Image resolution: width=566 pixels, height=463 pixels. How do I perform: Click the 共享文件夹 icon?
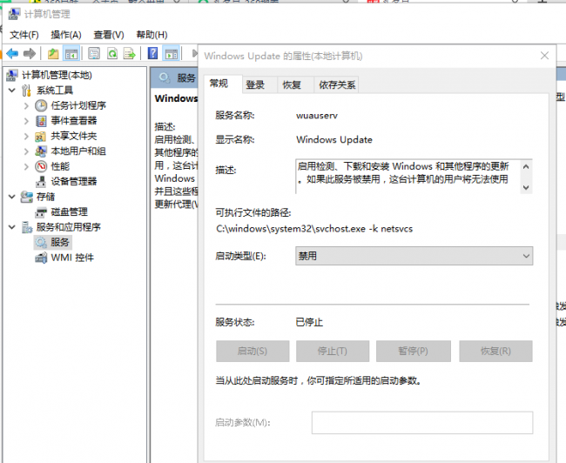coord(40,137)
